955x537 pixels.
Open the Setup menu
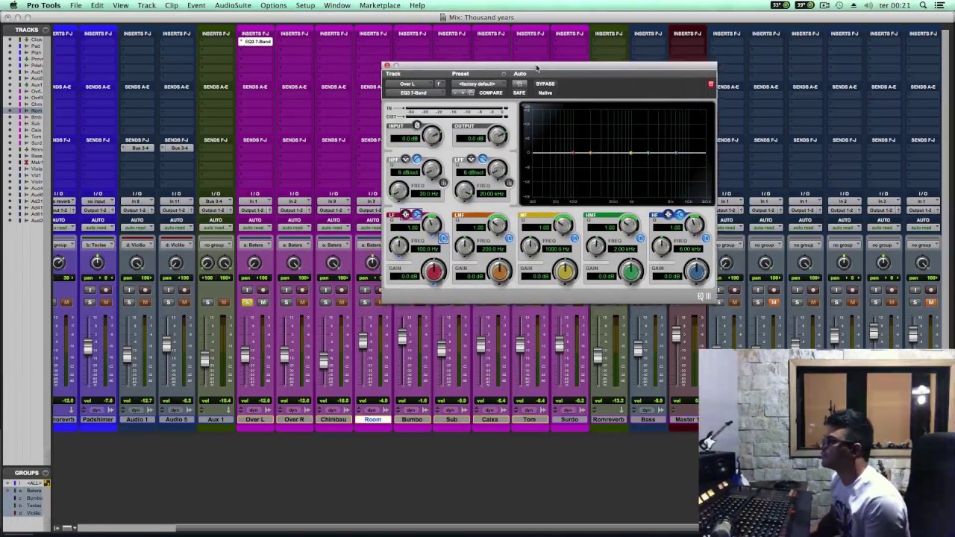click(x=305, y=5)
